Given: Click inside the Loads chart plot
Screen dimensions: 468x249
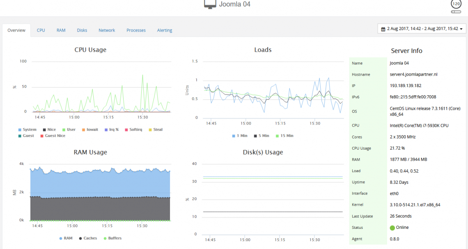Looking at the screenshot, I should 273,90.
